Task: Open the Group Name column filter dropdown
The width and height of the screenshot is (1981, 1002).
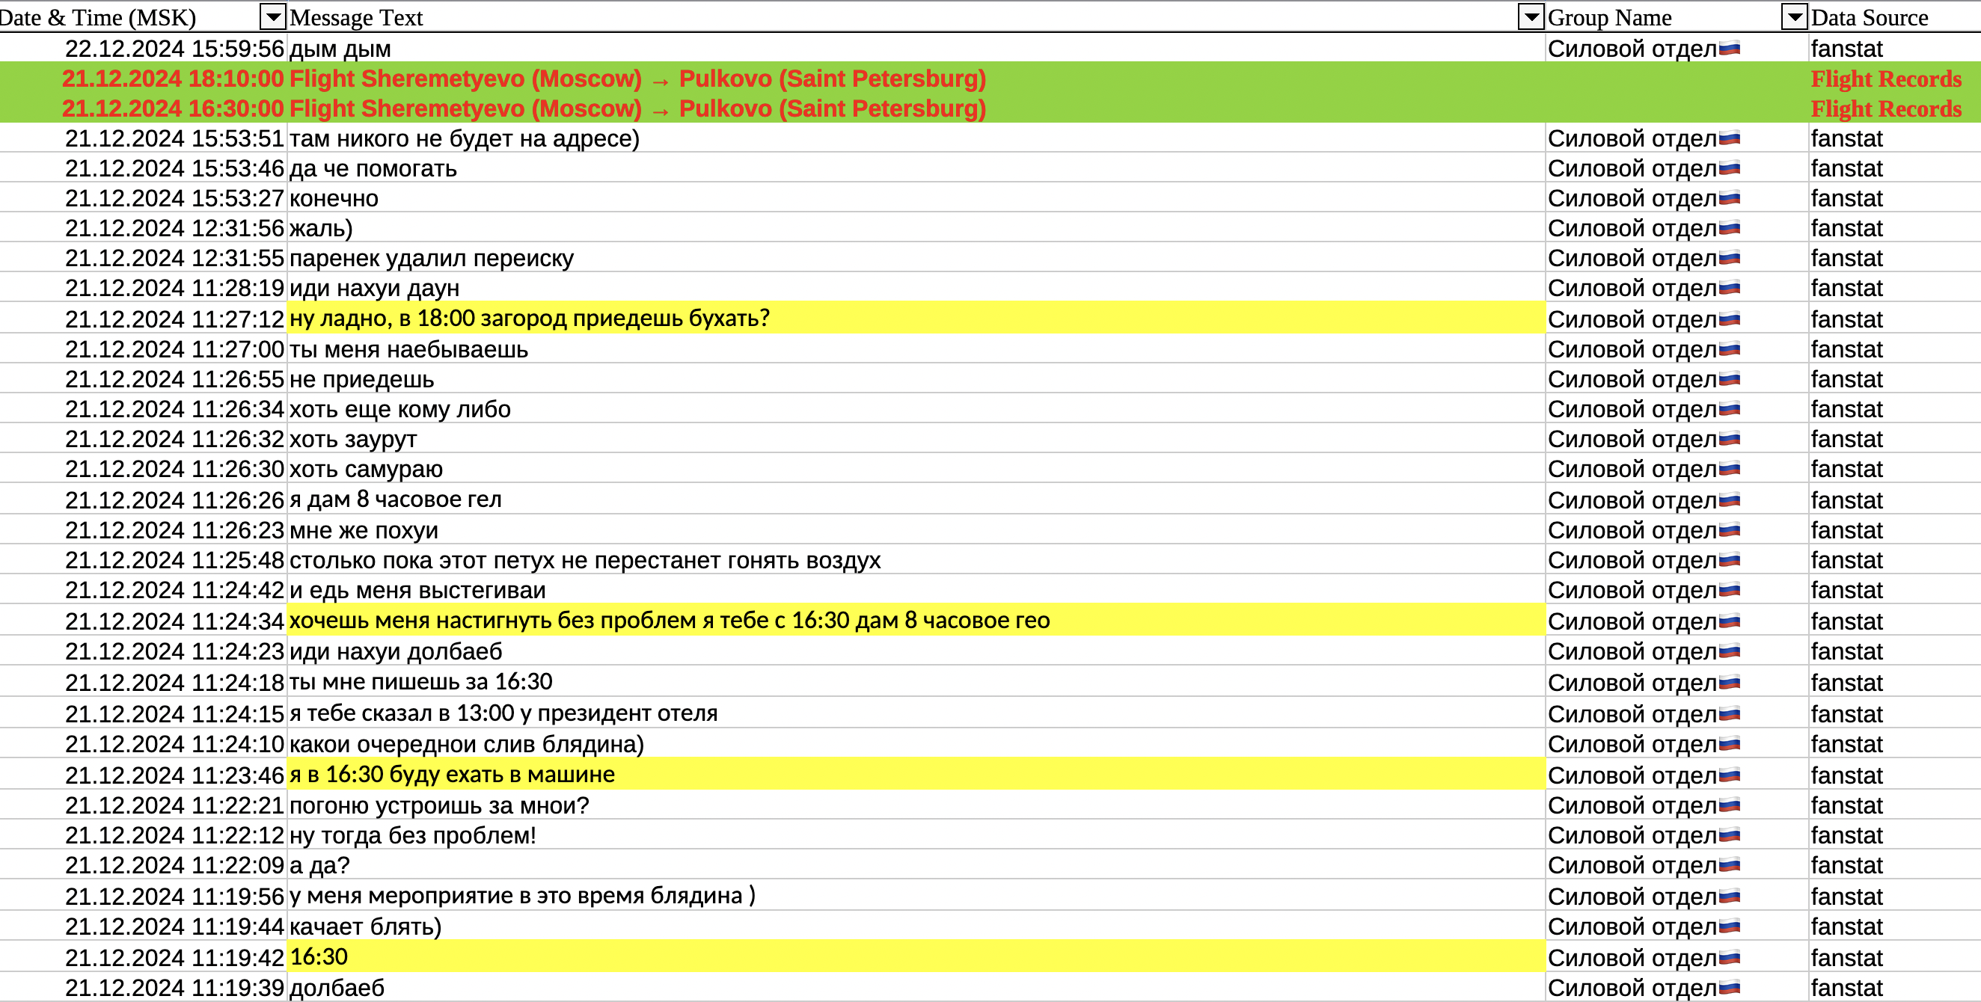Action: pos(1793,17)
